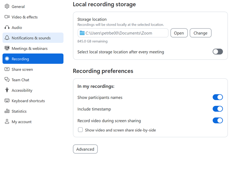Select the Team Chat bubble icon

pos(7,80)
